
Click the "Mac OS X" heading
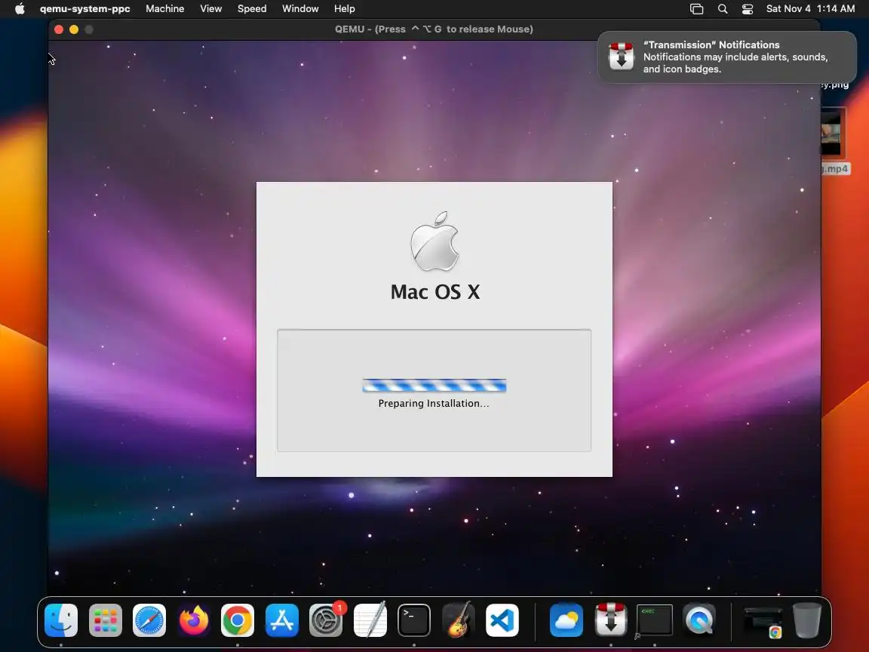(435, 292)
